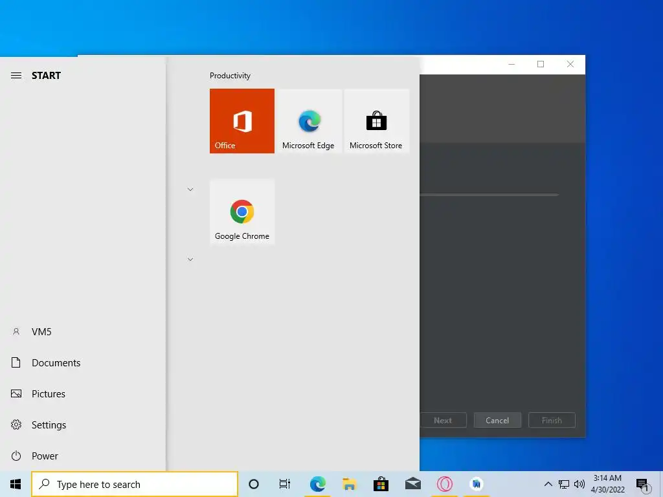Click installer progress bar
This screenshot has width=663, height=497.
[x=489, y=195]
